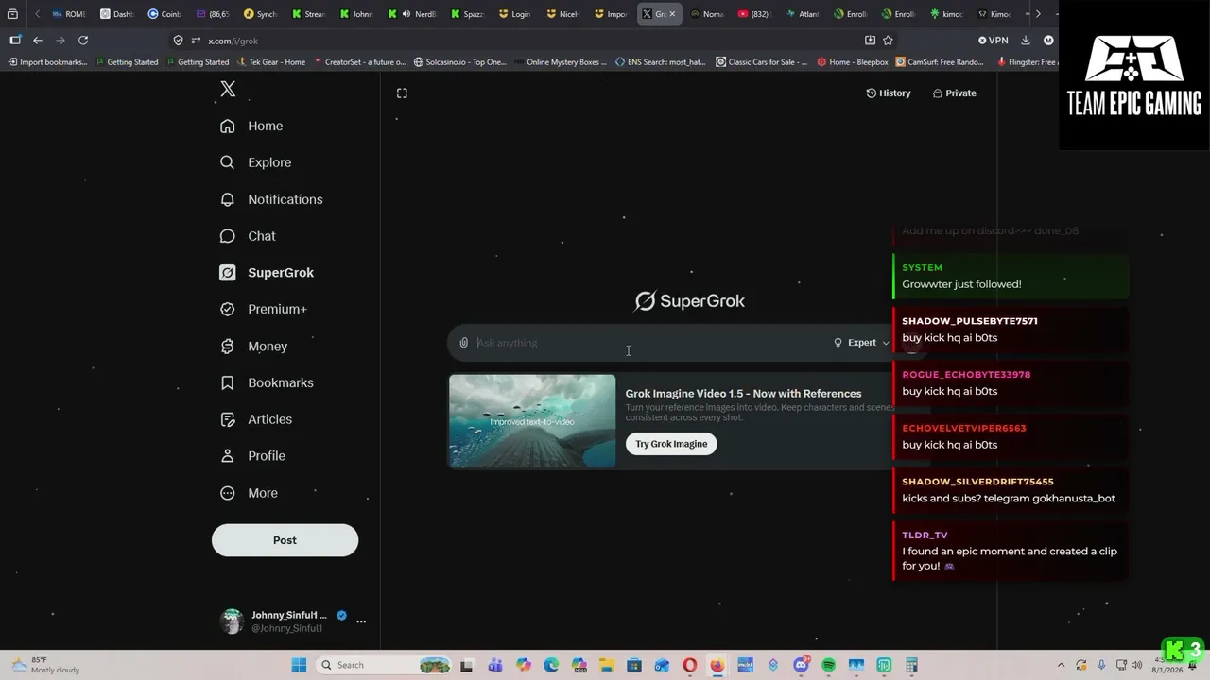
Task: Switch to the Login browser tab
Action: [515, 14]
